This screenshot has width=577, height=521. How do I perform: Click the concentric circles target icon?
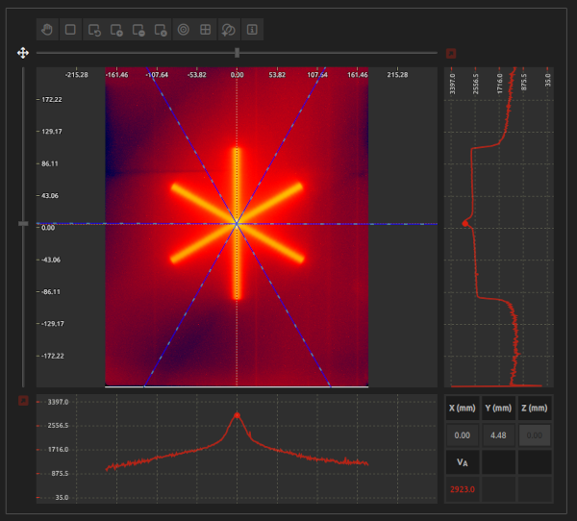pos(184,30)
